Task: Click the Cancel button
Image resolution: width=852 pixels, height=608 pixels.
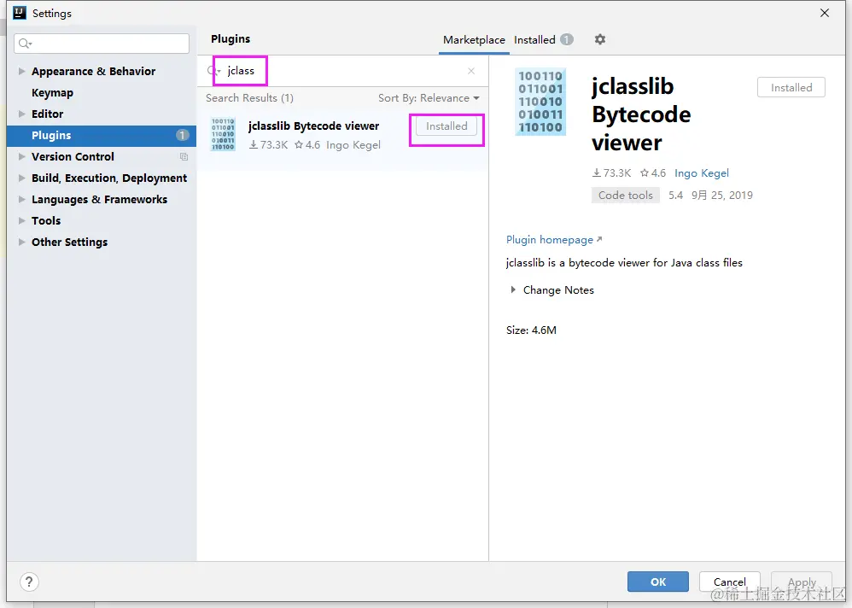Action: (729, 582)
